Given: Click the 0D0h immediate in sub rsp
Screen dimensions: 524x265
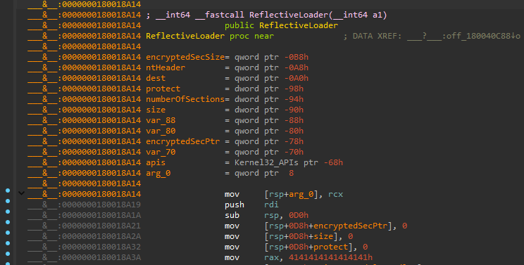Looking at the screenshot, I should point(299,215).
